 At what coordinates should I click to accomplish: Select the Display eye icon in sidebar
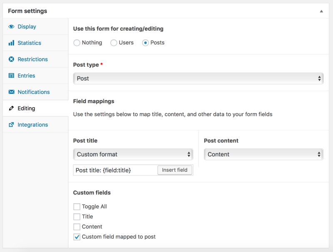[11, 27]
